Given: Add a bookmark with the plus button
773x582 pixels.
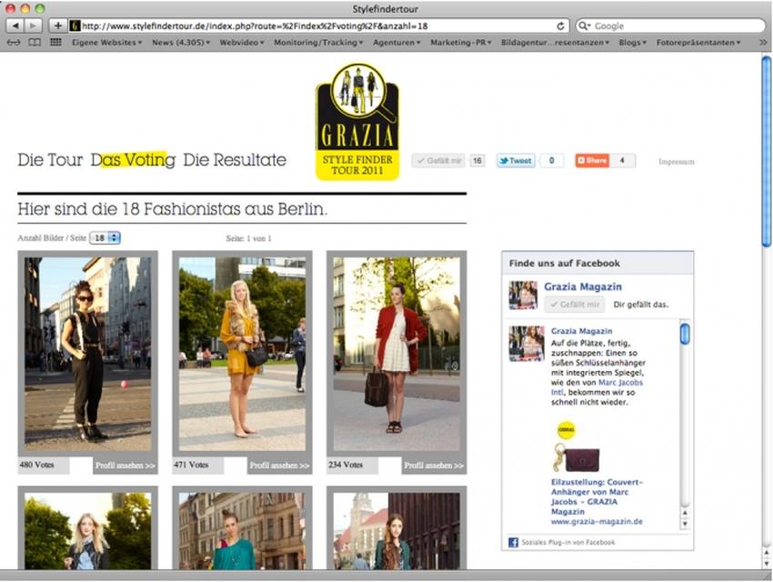Looking at the screenshot, I should (57, 25).
